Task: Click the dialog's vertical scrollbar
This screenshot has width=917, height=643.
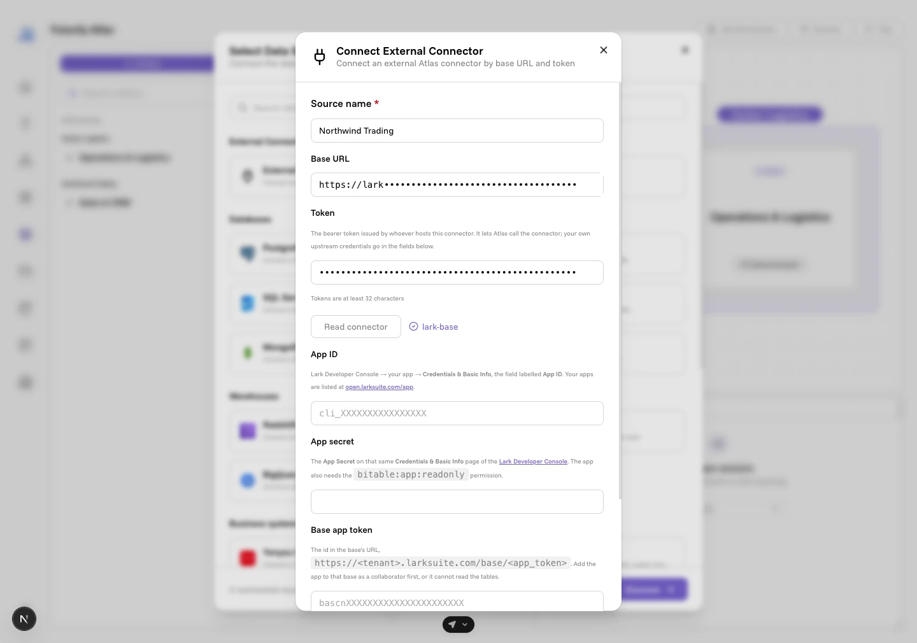Action: pyautogui.click(x=620, y=290)
